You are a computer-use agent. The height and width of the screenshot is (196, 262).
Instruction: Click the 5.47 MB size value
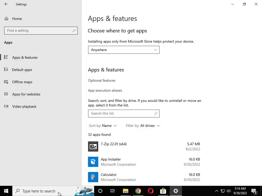[x=193, y=144]
